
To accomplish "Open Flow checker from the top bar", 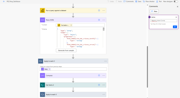I will click(x=149, y=2).
